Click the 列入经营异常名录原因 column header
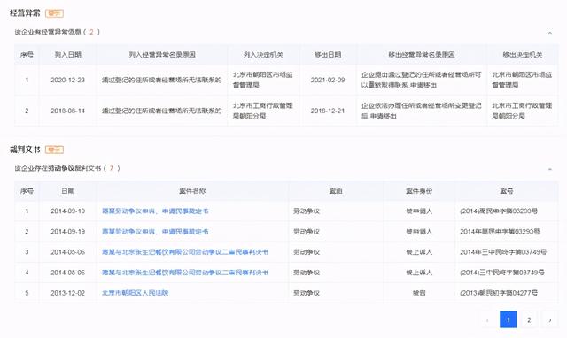Image resolution: width=567 pixels, height=338 pixels. point(162,55)
